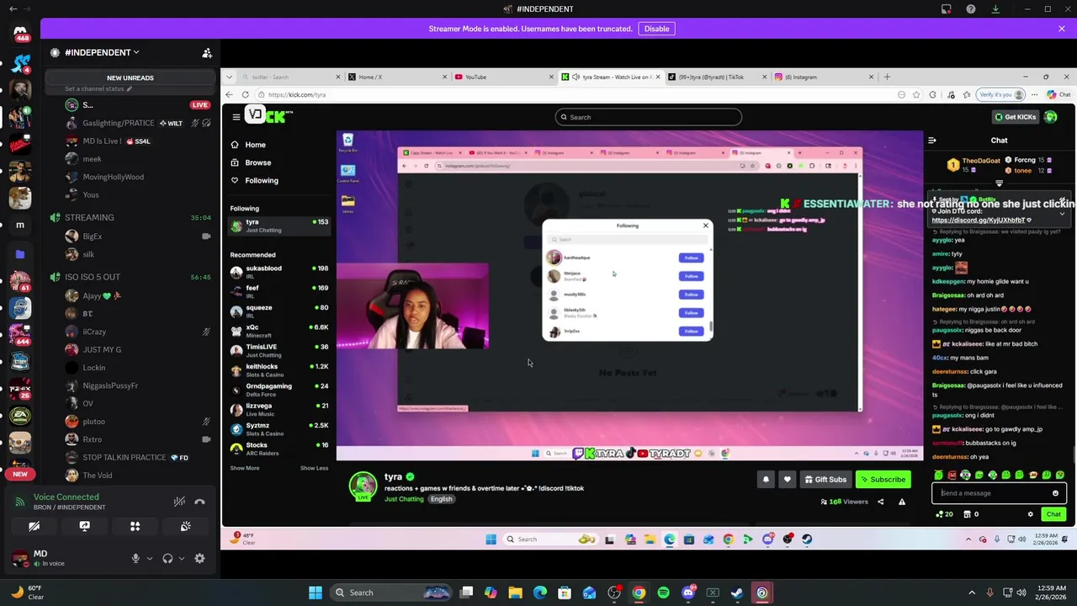Deafen with the headphones icon
This screenshot has width=1077, height=606.
click(x=167, y=558)
